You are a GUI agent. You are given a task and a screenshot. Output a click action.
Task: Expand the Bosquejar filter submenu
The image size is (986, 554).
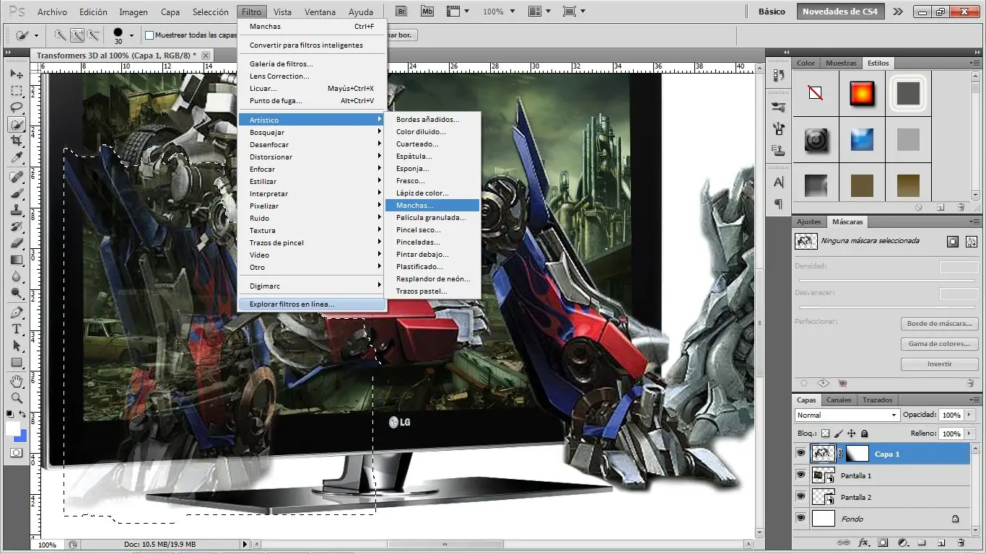(313, 132)
